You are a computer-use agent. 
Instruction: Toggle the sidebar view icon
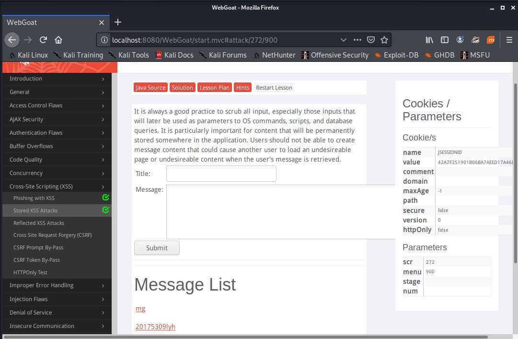click(444, 40)
